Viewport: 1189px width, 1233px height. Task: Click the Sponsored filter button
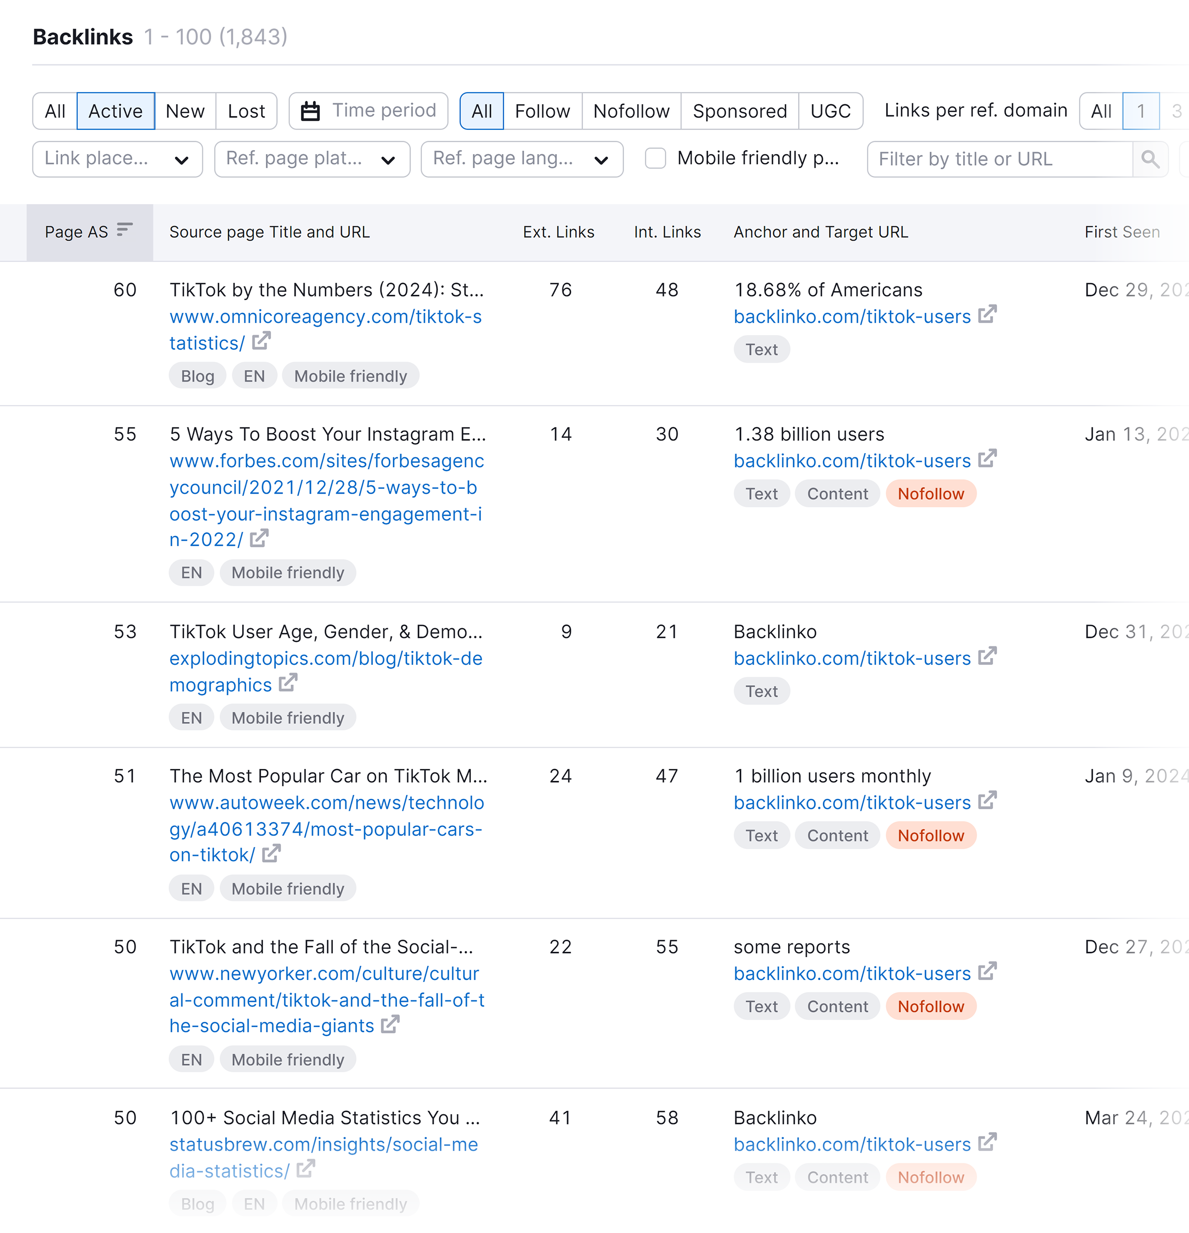[739, 110]
